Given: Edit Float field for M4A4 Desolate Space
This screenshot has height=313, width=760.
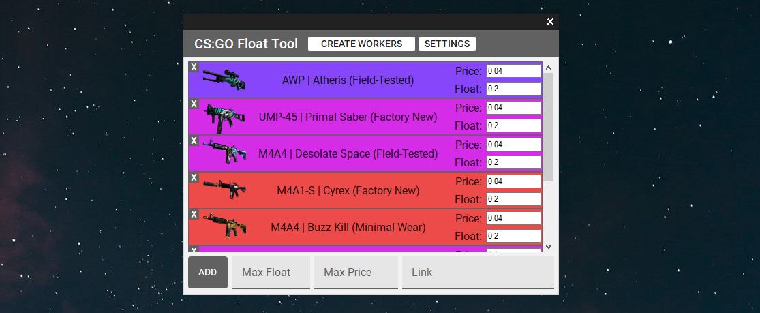Looking at the screenshot, I should 513,162.
